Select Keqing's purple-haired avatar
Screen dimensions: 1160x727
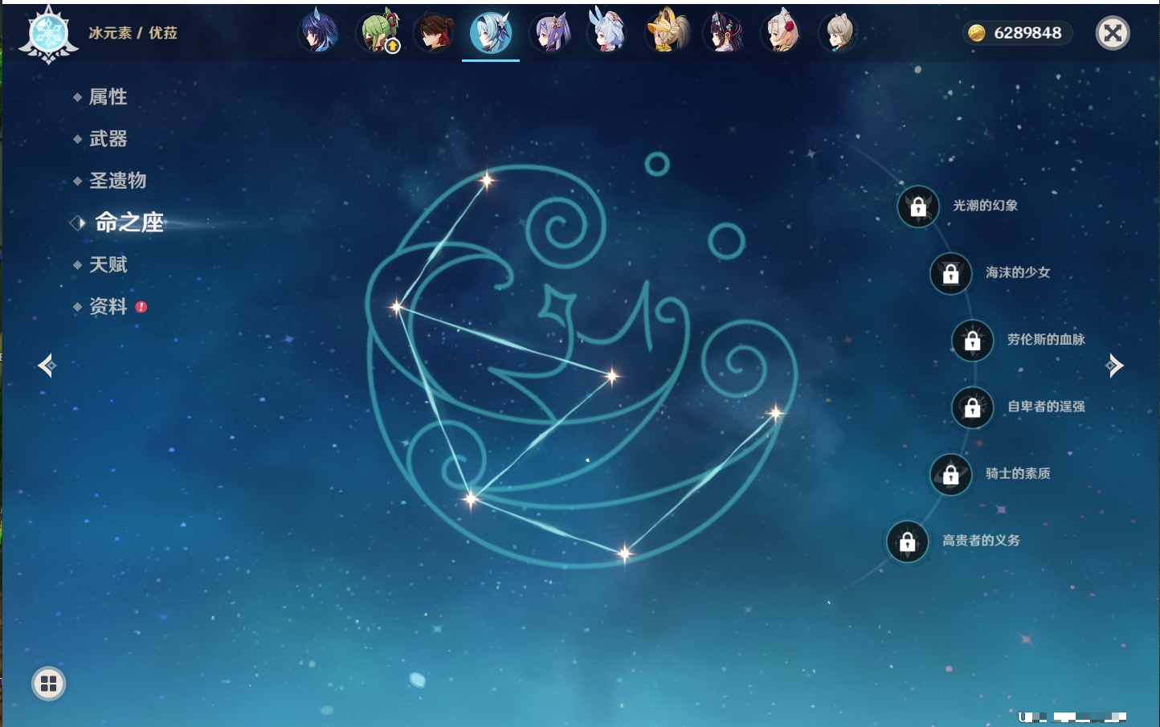[550, 32]
